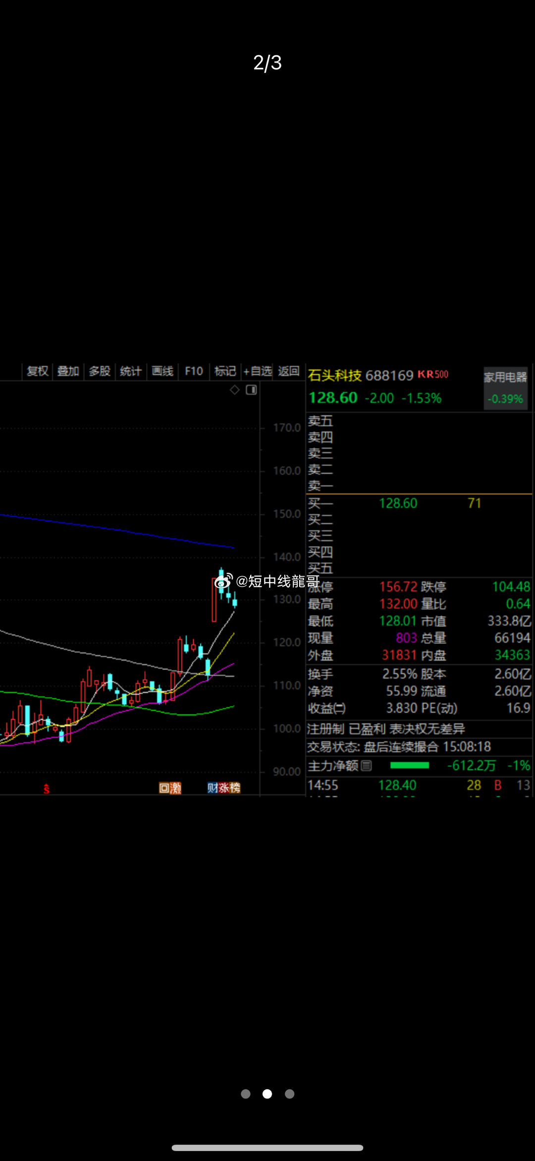Click the 170.0 price axis label

(x=287, y=428)
